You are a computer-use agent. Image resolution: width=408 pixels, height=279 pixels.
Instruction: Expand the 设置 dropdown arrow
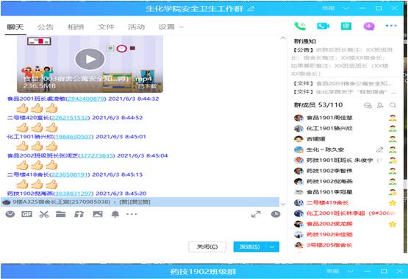click(x=182, y=27)
